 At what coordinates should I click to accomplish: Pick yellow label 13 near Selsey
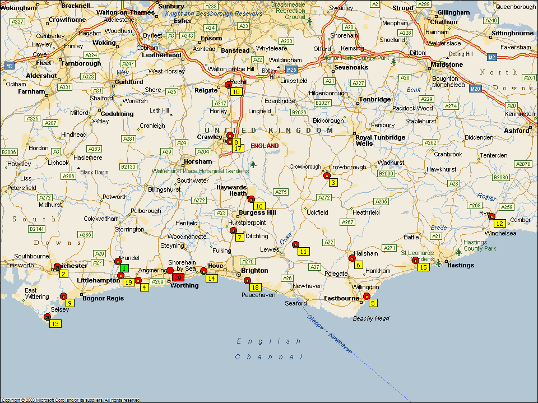[55, 323]
